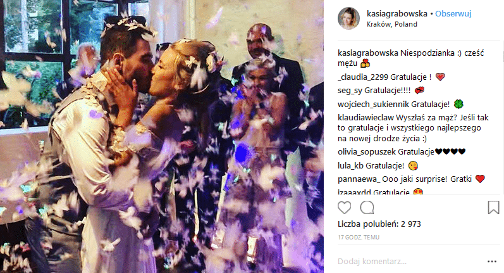Visit pannaewa_ commenter profile
The image size is (504, 273).
[x=359, y=179]
